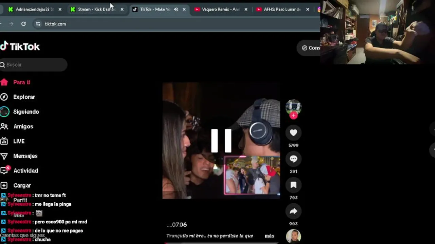The height and width of the screenshot is (244, 435).
Task: Open the sound avatar below share
Action: [293, 237]
